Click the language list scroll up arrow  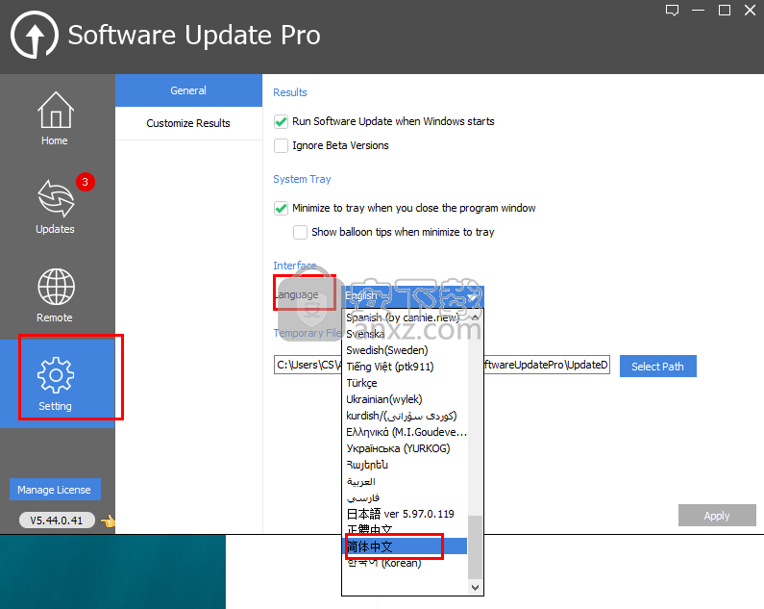tap(475, 317)
